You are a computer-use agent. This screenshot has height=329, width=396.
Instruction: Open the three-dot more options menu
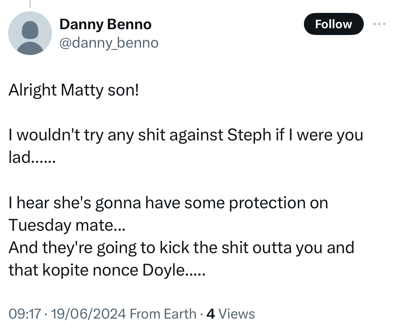(x=379, y=24)
